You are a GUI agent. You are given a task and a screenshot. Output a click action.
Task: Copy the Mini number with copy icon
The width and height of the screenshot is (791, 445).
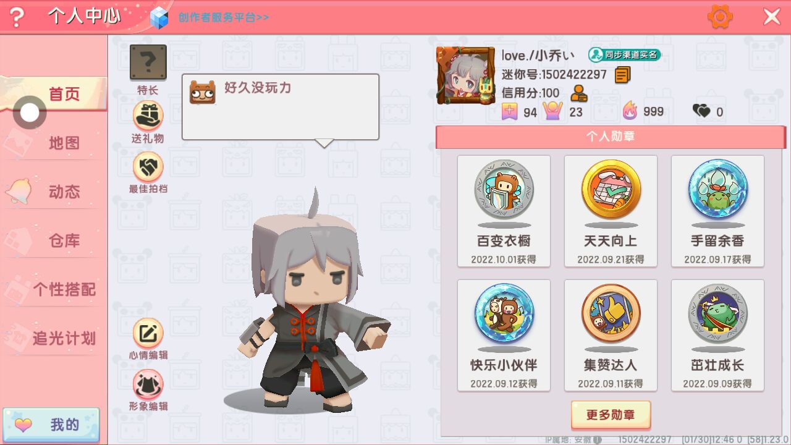click(x=622, y=75)
